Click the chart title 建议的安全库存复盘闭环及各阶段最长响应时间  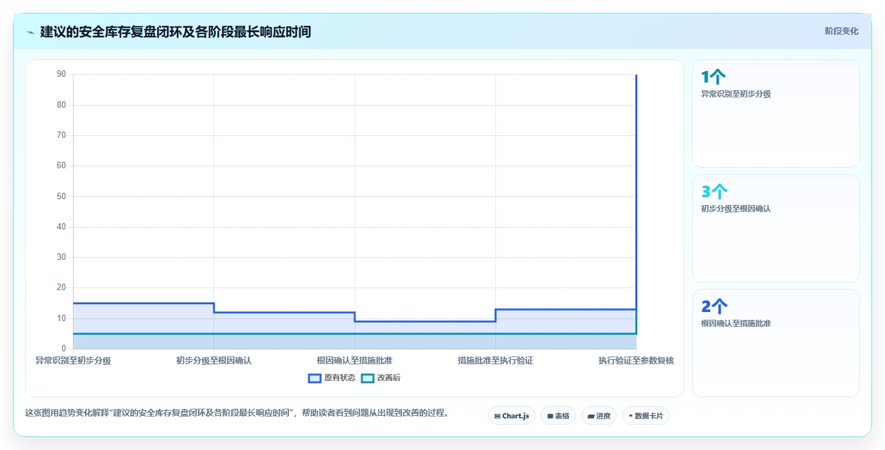pyautogui.click(x=175, y=32)
